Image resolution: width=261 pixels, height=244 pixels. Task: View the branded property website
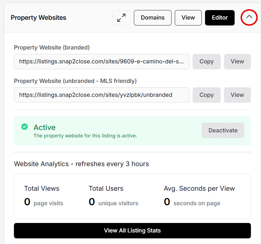(237, 62)
